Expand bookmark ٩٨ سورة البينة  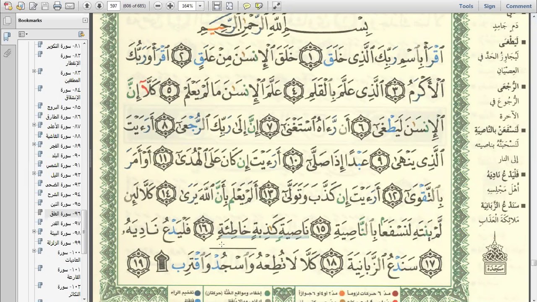point(34,232)
